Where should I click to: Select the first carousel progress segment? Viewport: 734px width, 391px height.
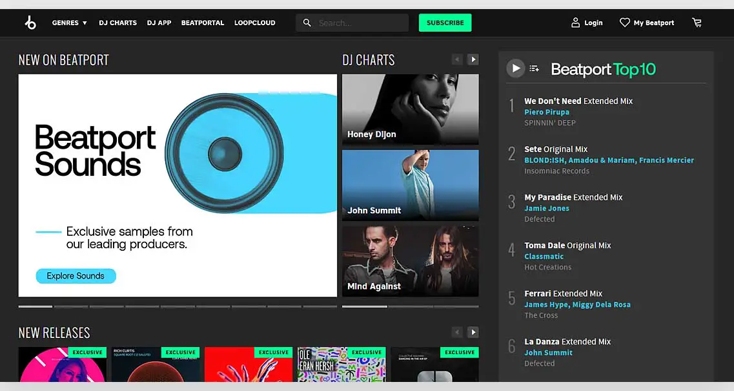tap(35, 306)
